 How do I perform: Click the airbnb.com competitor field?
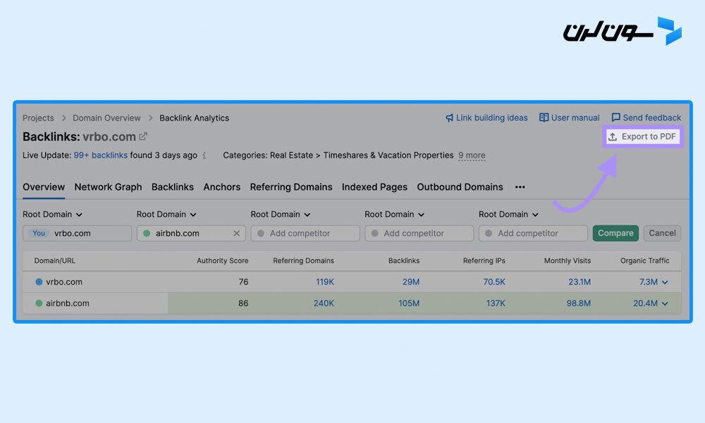pyautogui.click(x=191, y=233)
